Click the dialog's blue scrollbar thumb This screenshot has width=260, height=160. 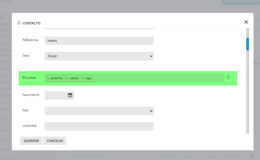(248, 44)
